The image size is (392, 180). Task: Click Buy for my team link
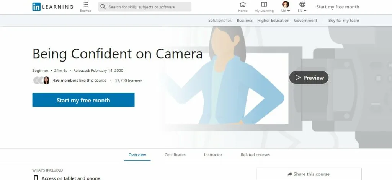(x=343, y=21)
